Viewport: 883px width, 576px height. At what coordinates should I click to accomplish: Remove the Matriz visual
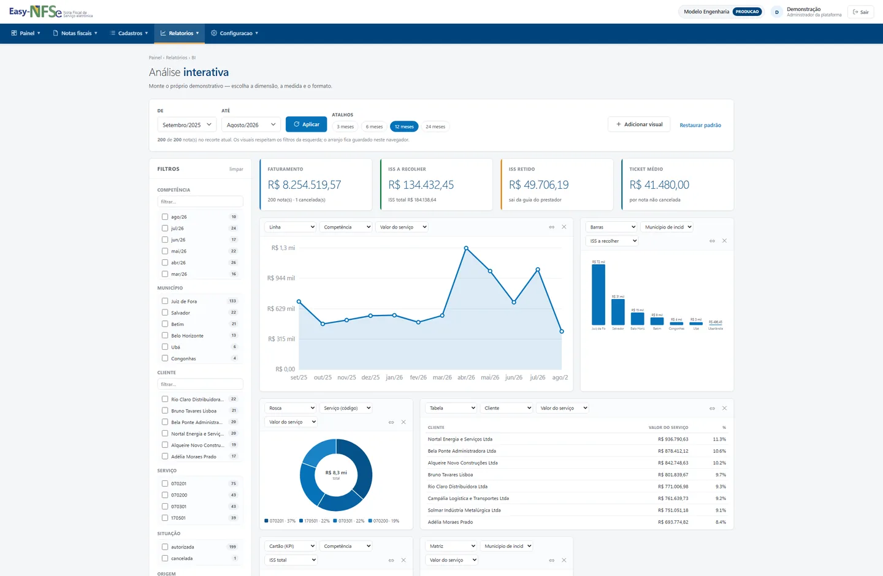pos(564,560)
